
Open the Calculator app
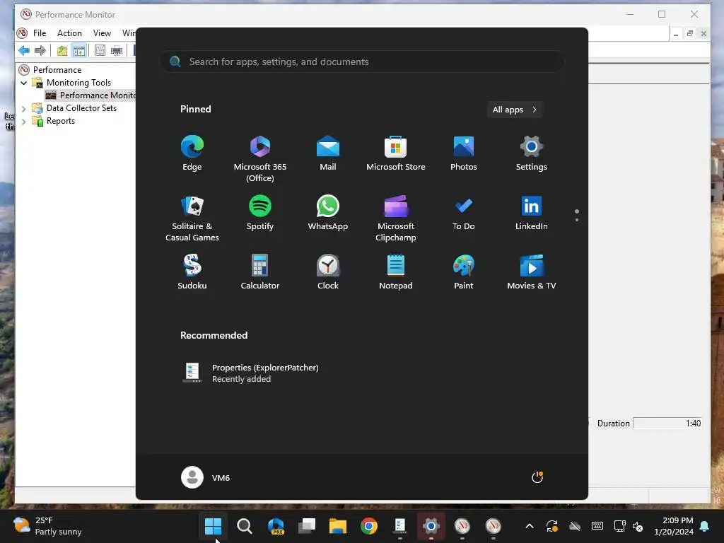(x=260, y=272)
